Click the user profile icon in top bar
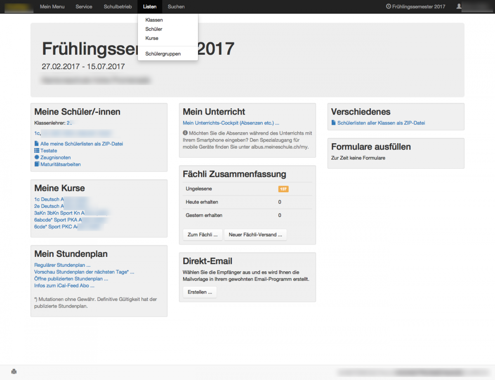Image resolution: width=495 pixels, height=380 pixels. click(x=459, y=7)
